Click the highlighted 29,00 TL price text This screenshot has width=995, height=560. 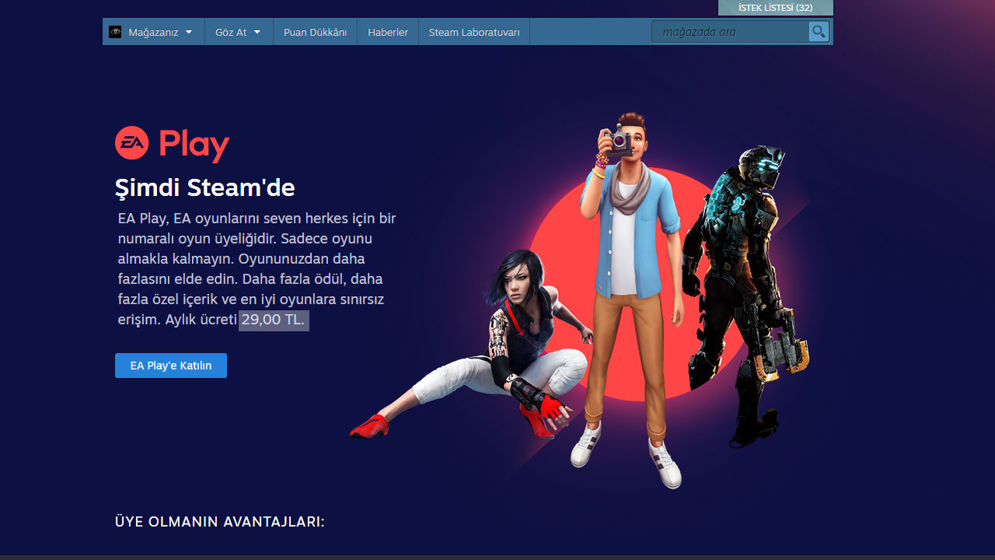(274, 320)
